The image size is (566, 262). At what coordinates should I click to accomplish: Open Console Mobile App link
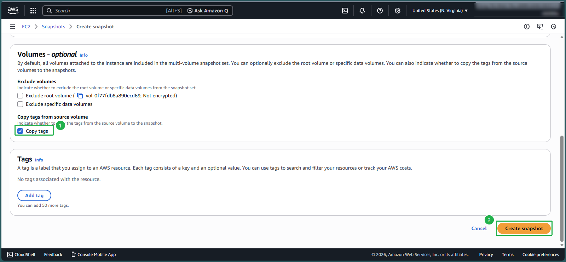94,255
